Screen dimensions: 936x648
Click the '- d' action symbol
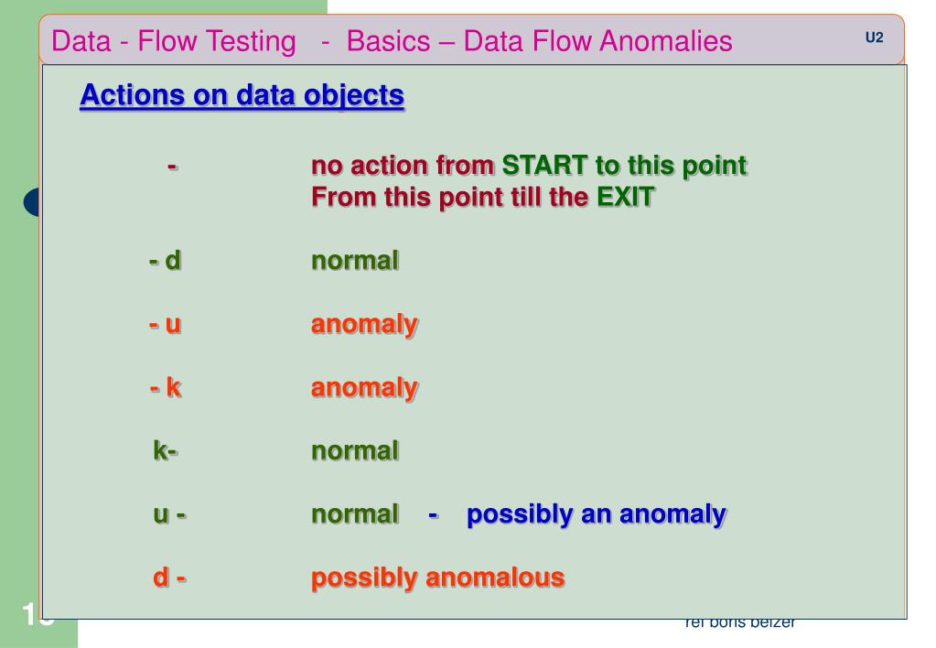[x=165, y=261]
